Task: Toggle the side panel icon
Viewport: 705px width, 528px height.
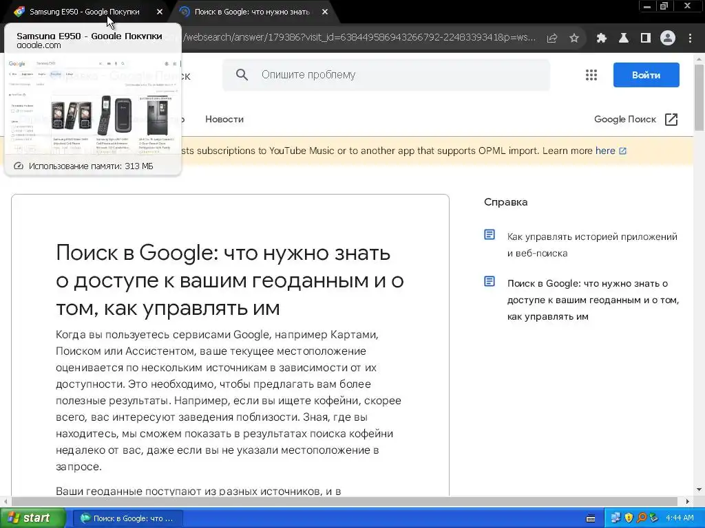Action: click(646, 38)
